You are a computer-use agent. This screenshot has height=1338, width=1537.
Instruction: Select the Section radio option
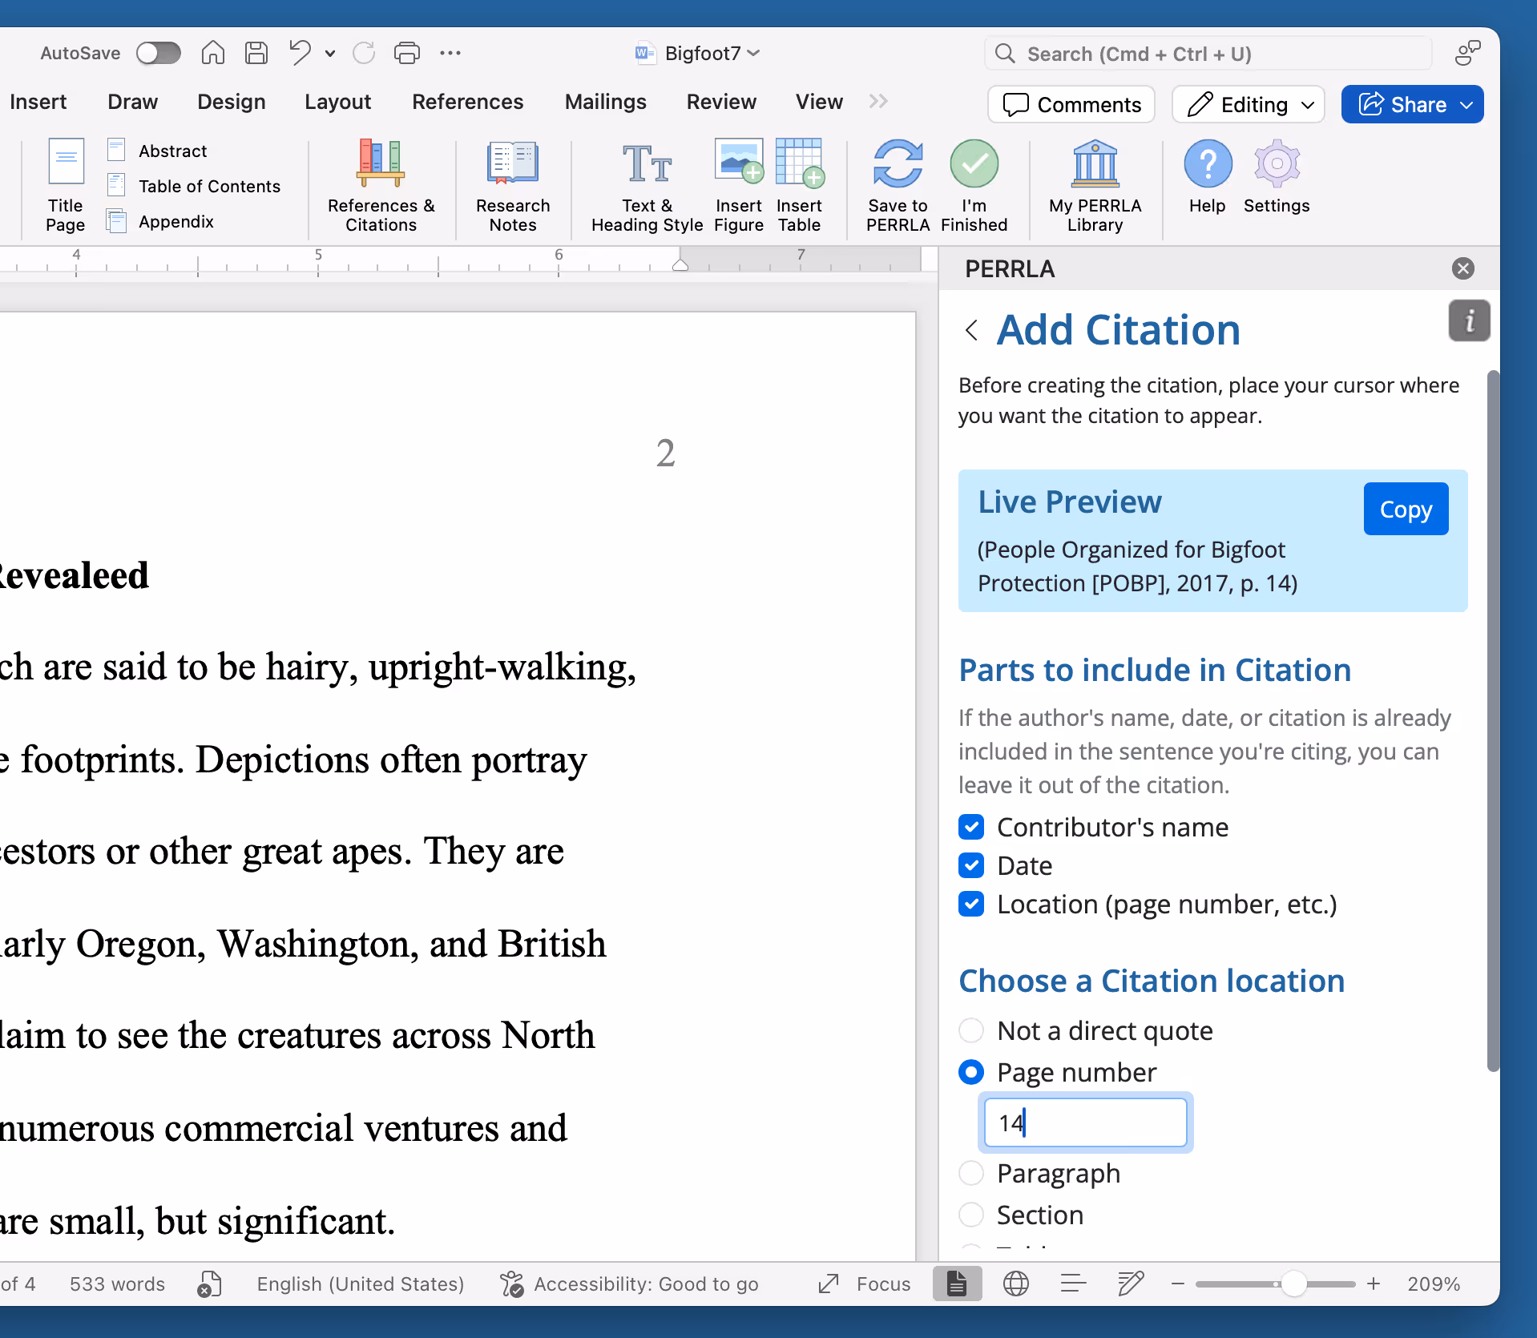pos(971,1215)
